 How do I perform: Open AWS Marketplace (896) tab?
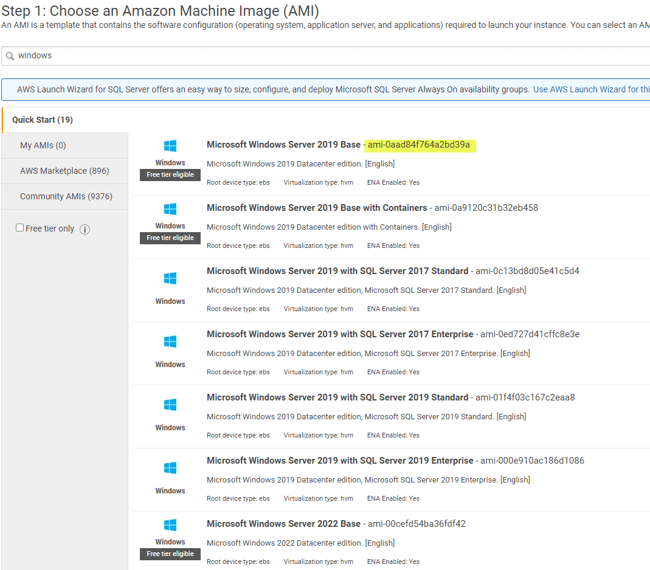[x=65, y=171]
